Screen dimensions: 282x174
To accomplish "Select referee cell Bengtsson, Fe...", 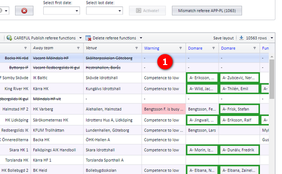I will pyautogui.click(x=202, y=109).
